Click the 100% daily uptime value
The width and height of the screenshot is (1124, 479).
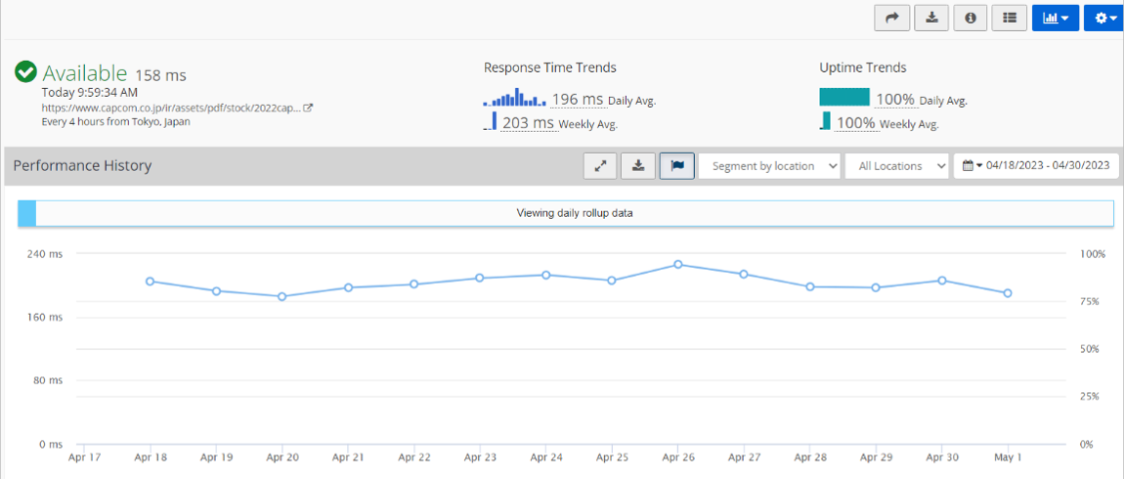pyautogui.click(x=895, y=100)
